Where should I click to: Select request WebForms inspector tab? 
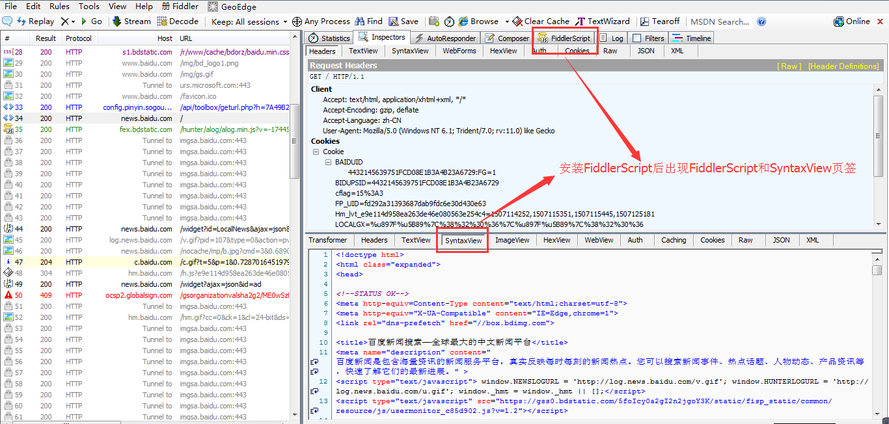point(459,51)
